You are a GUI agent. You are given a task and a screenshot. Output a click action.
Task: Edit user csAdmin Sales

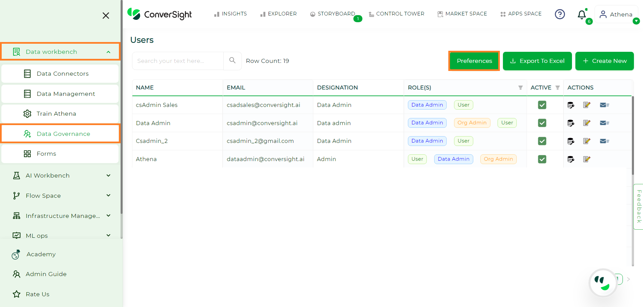point(587,105)
